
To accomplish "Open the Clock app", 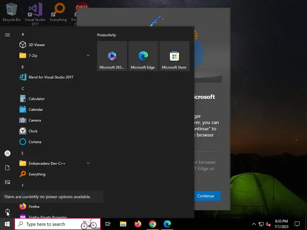I will (x=55, y=131).
